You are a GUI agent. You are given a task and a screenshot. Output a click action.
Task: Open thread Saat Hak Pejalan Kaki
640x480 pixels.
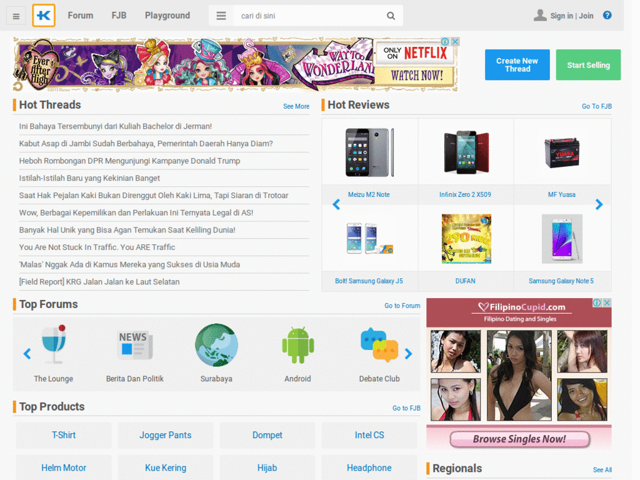coord(154,196)
